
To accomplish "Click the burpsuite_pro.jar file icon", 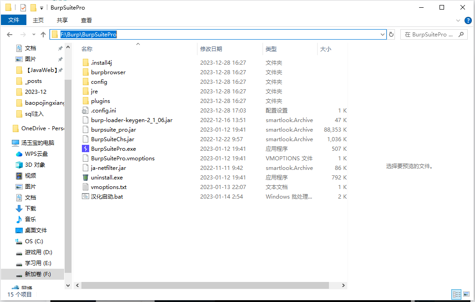I will point(86,129).
